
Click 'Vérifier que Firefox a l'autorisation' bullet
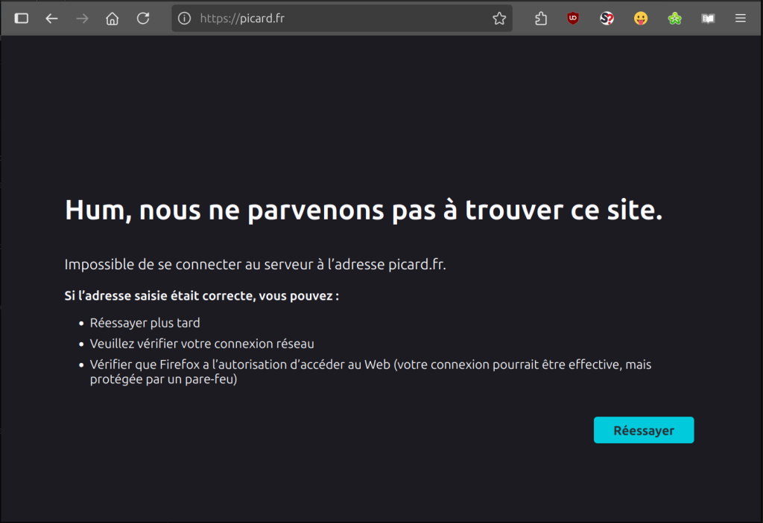(371, 372)
